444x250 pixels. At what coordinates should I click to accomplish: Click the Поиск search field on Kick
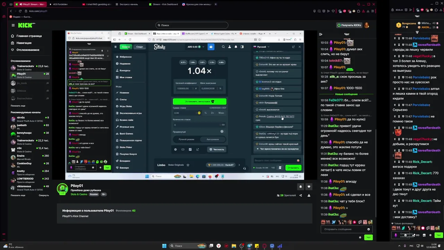point(192,25)
